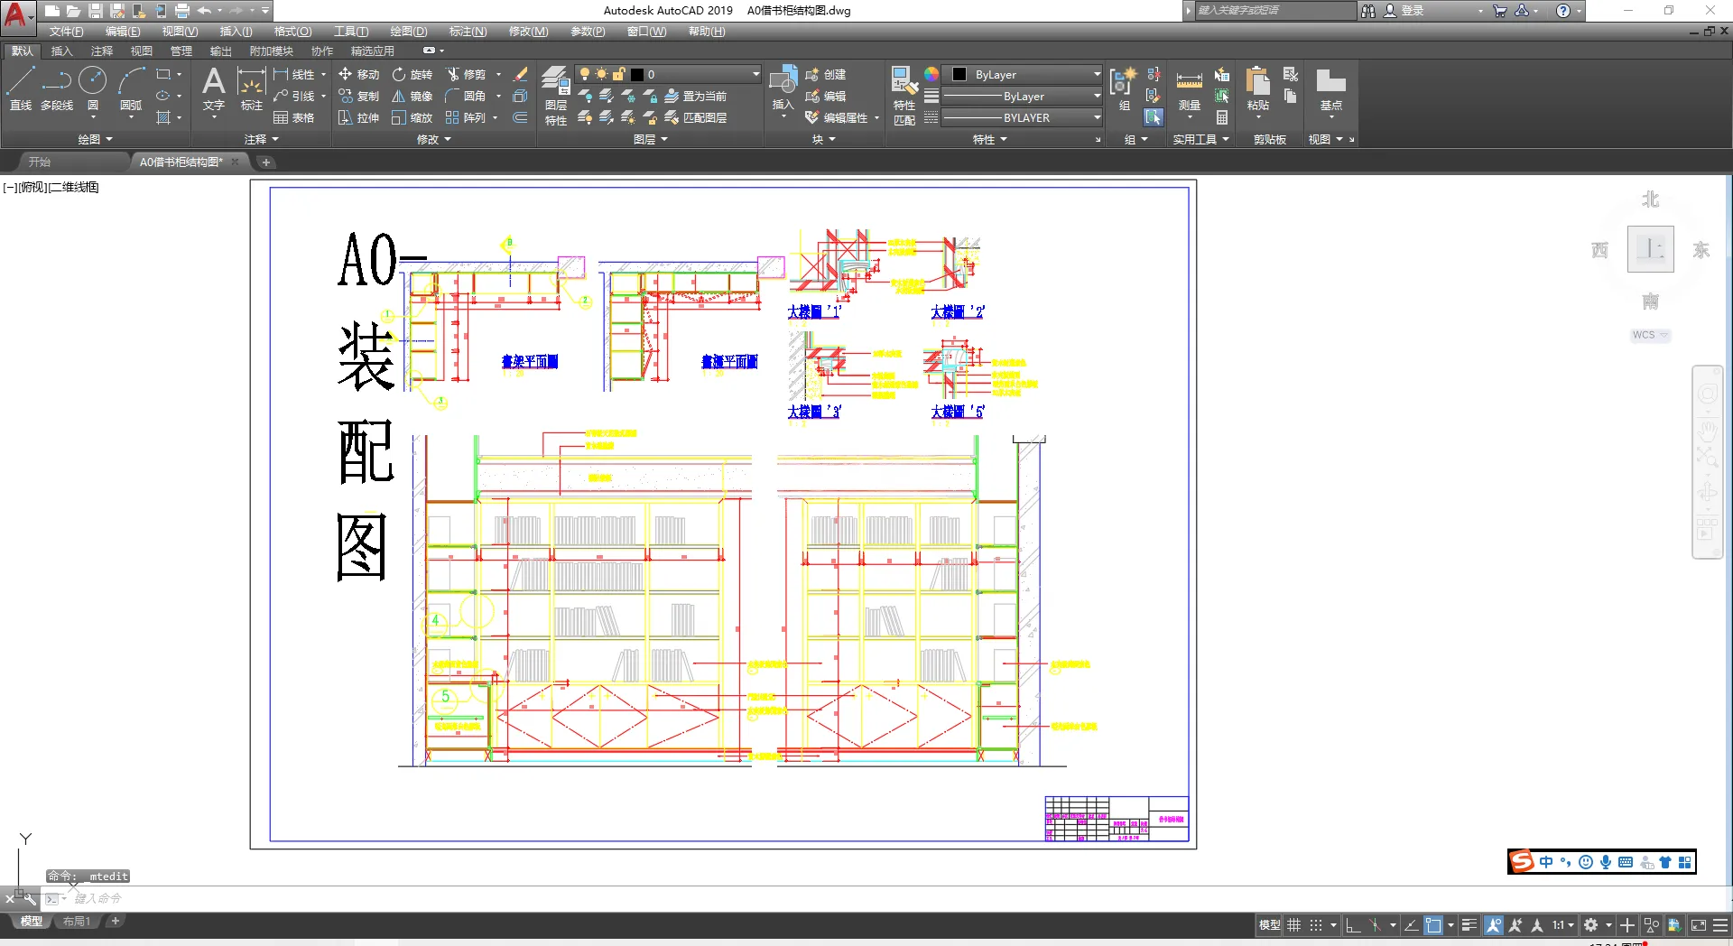Open the Format (格式) menu

[x=292, y=32]
